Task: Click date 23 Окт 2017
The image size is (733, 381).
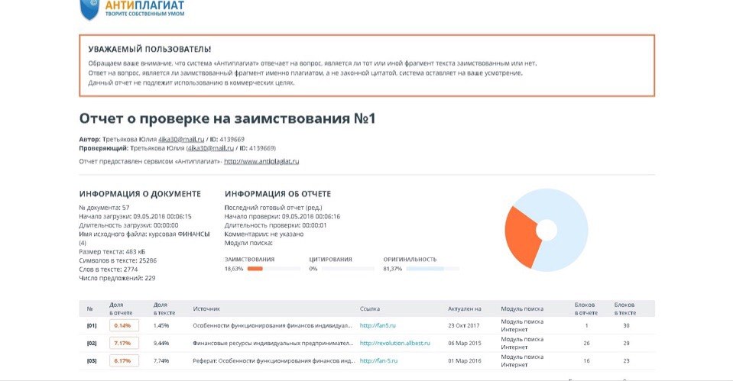Action: tap(464, 325)
